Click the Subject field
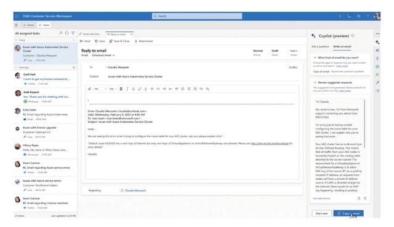394x227 pixels. (203, 77)
